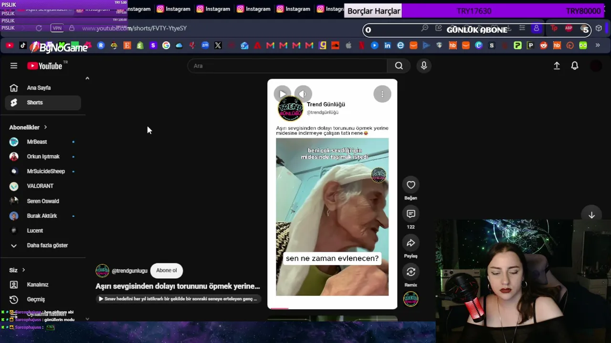Click the trendgunlugu channel avatar

[x=102, y=271]
